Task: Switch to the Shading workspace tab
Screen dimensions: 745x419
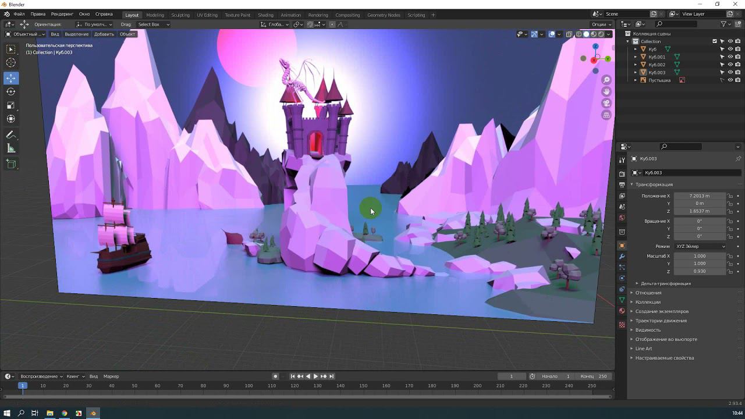Action: 265,15
